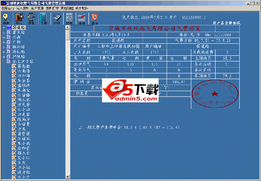Click the face icon beside 方和海

(x=14, y=76)
